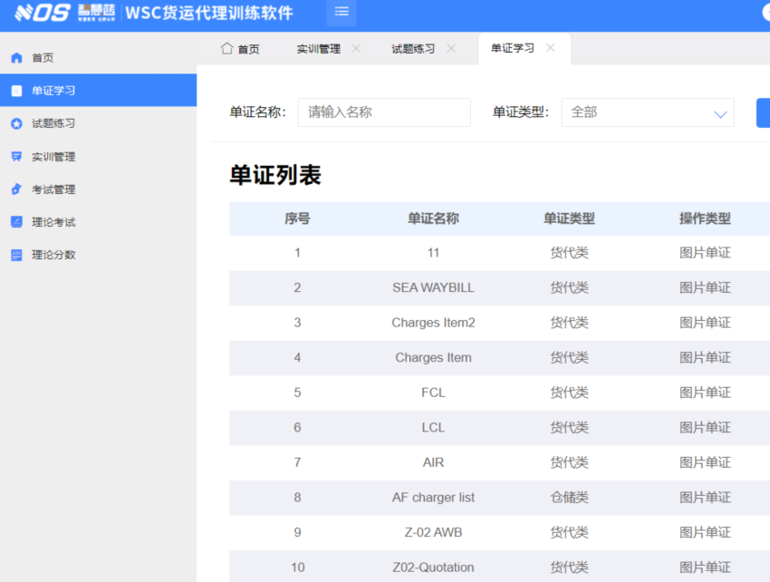Close the 试题练习 tab
Viewport: 770px width, 582px height.
(451, 49)
